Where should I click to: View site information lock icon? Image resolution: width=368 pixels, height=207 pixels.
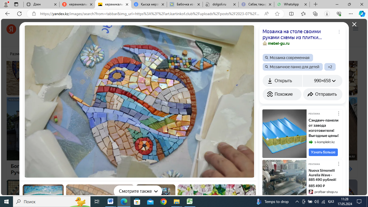click(34, 14)
